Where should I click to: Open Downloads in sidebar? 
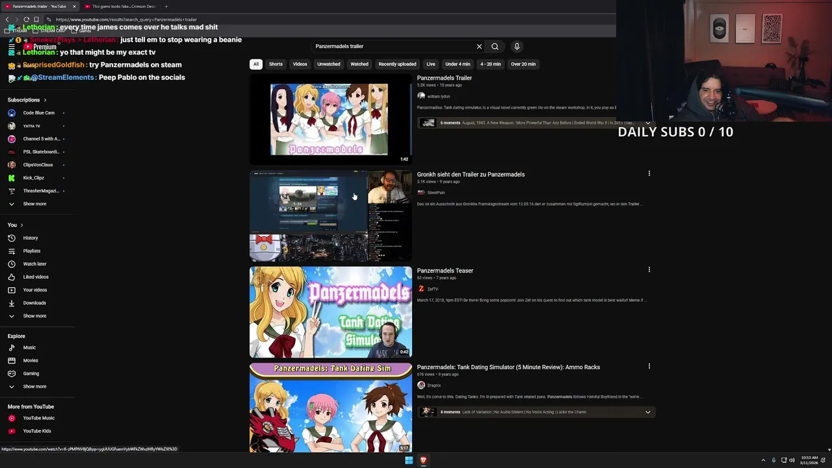tap(34, 303)
